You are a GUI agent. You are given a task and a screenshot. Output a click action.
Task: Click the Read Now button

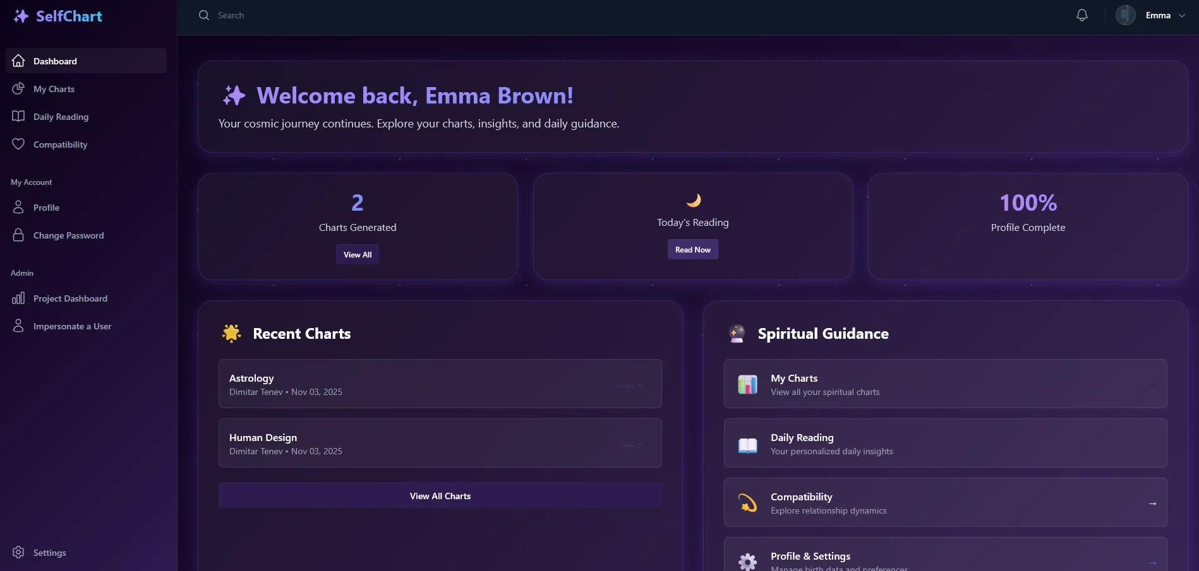coord(693,249)
